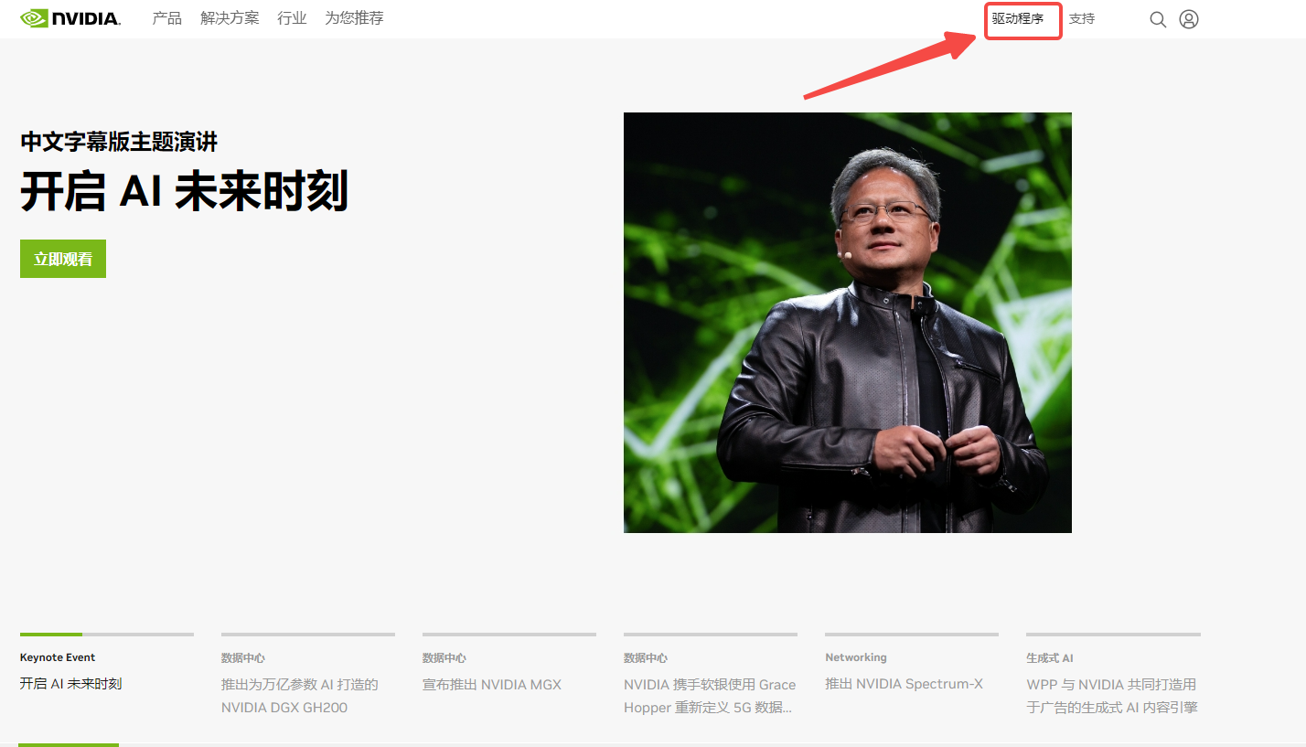Click the green progress bar above Keynote Event
Viewport: 1306px width, 747px height.
click(51, 634)
